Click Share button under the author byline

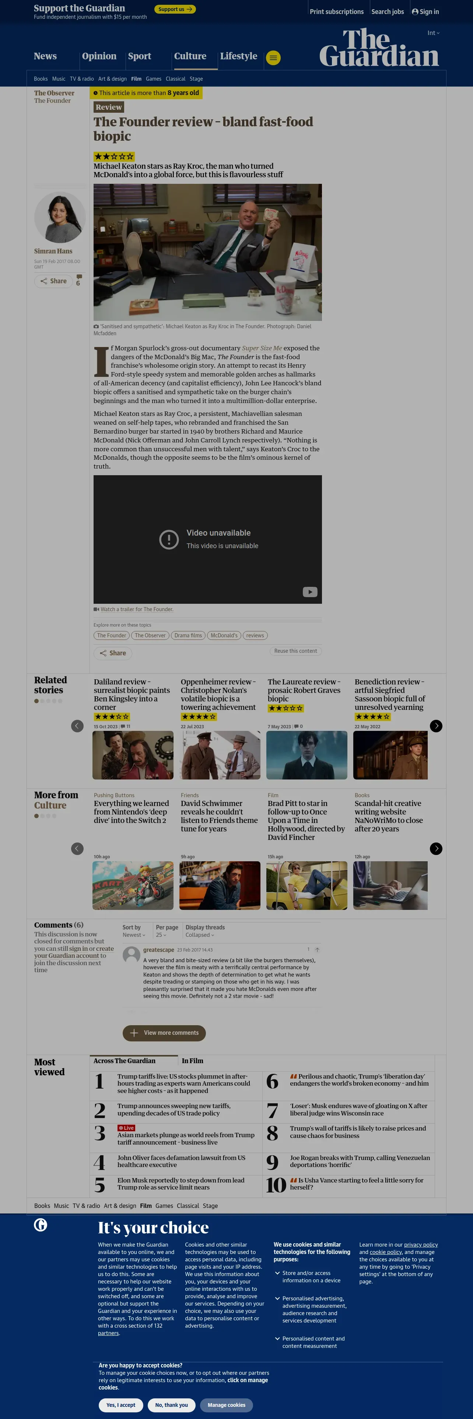tap(53, 281)
